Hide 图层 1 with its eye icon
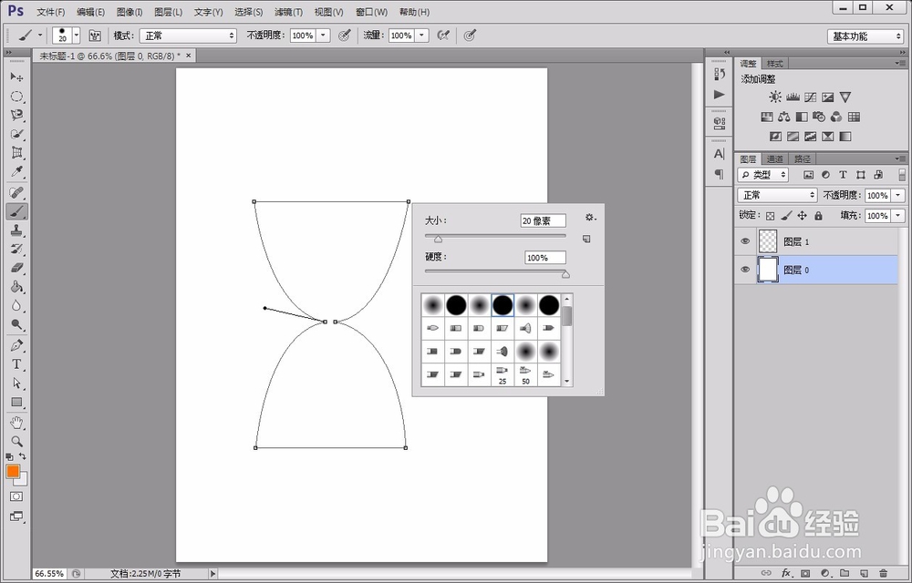 coord(746,240)
